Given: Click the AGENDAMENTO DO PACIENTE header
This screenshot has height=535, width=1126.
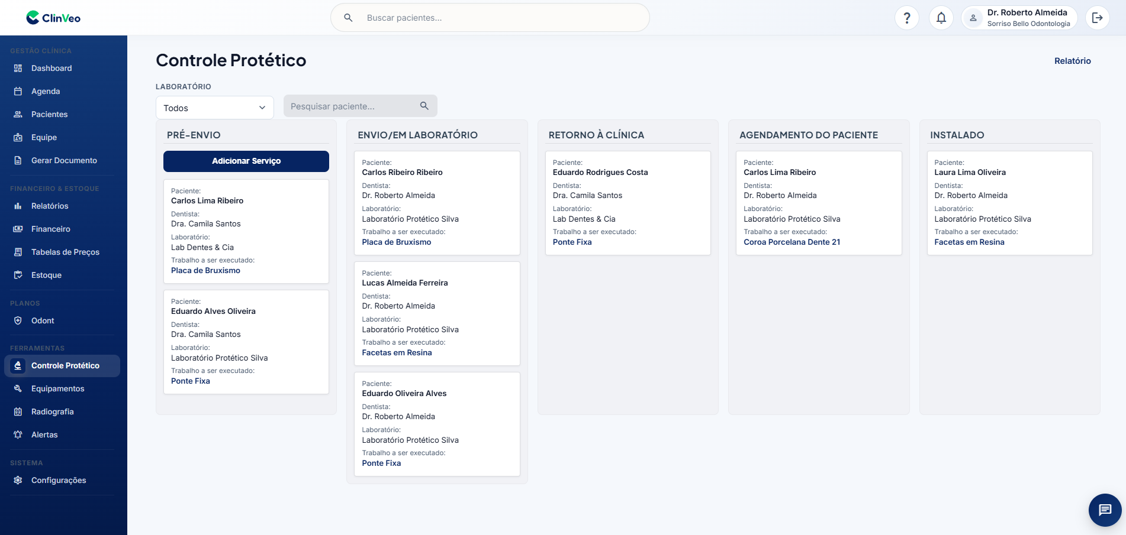Looking at the screenshot, I should 808,135.
